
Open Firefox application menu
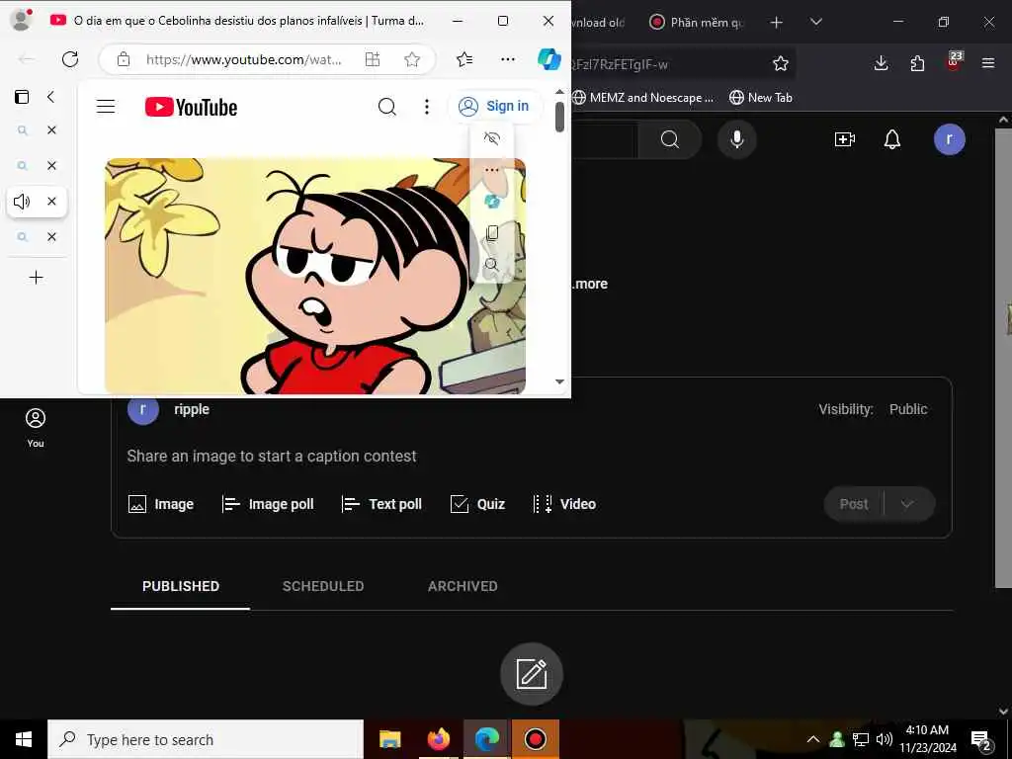click(x=987, y=63)
